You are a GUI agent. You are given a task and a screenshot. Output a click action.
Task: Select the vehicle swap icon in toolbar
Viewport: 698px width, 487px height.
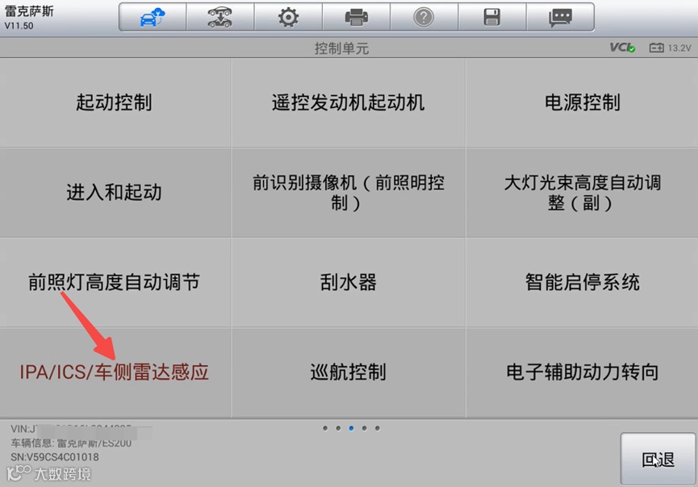220,18
